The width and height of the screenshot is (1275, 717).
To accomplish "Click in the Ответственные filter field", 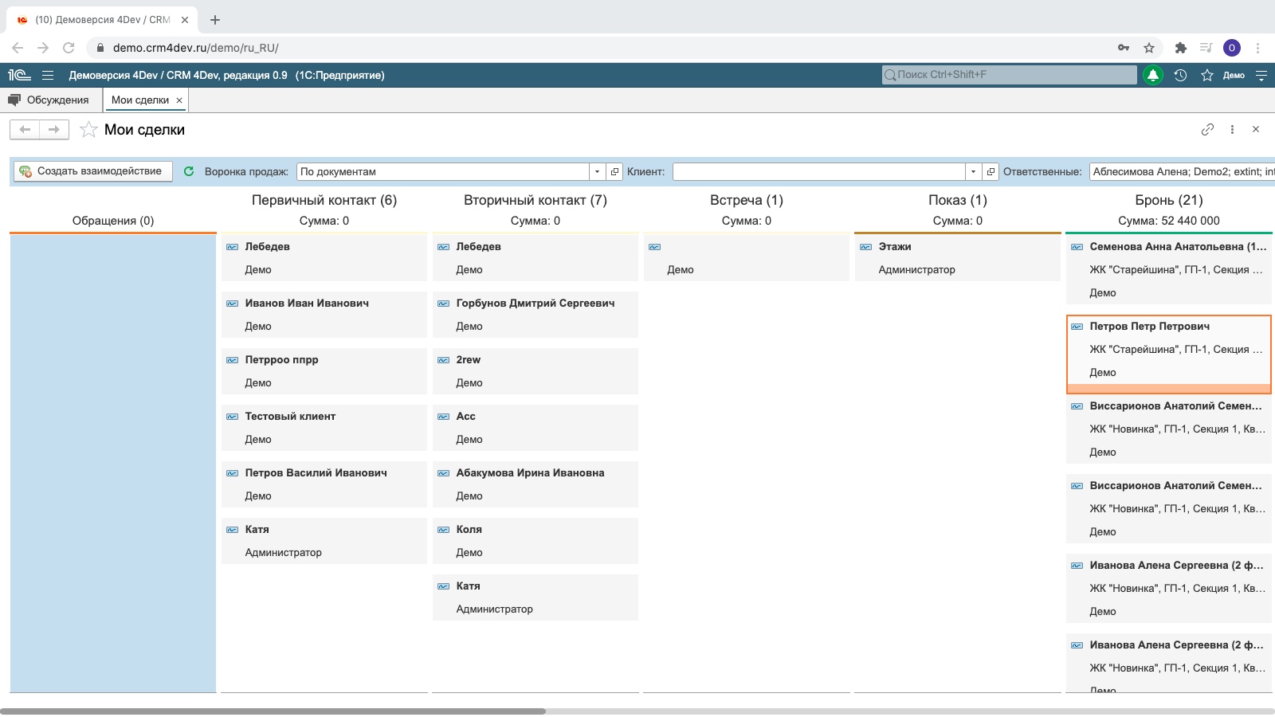I will pos(1179,170).
